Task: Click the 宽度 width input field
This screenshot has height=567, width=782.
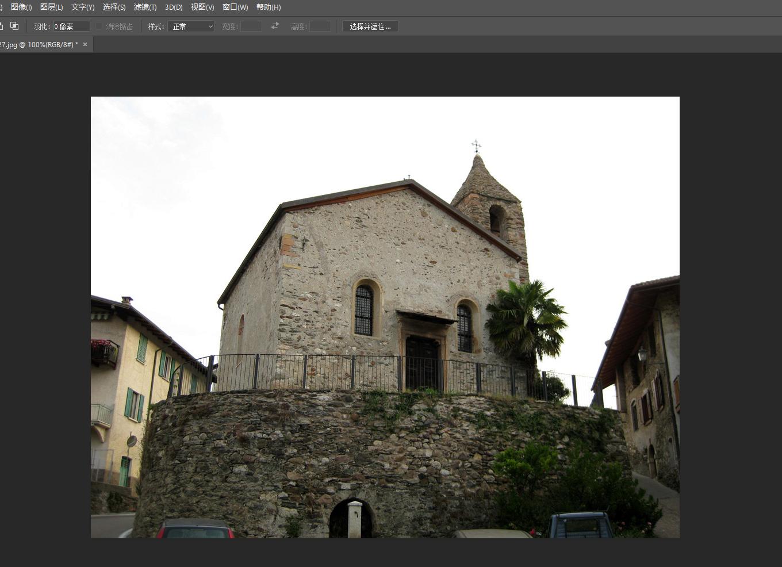Action: click(251, 26)
